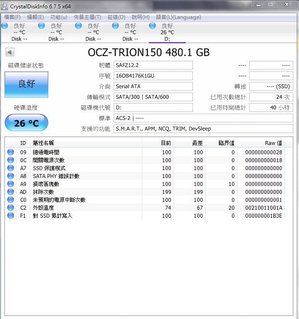Click threshold value 10 in 損壞區塊數 row
The width and height of the screenshot is (299, 319).
pyautogui.click(x=232, y=184)
